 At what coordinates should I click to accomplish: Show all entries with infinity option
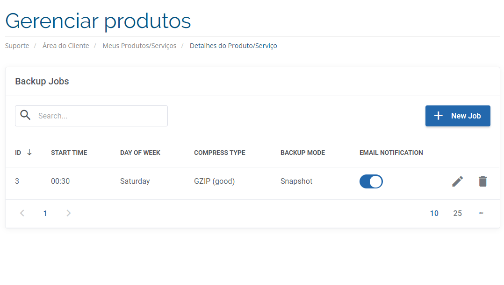click(x=481, y=213)
